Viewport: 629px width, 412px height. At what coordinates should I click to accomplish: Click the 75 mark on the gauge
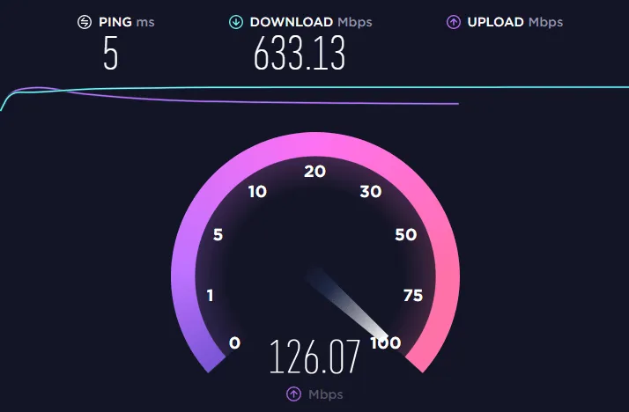click(413, 296)
